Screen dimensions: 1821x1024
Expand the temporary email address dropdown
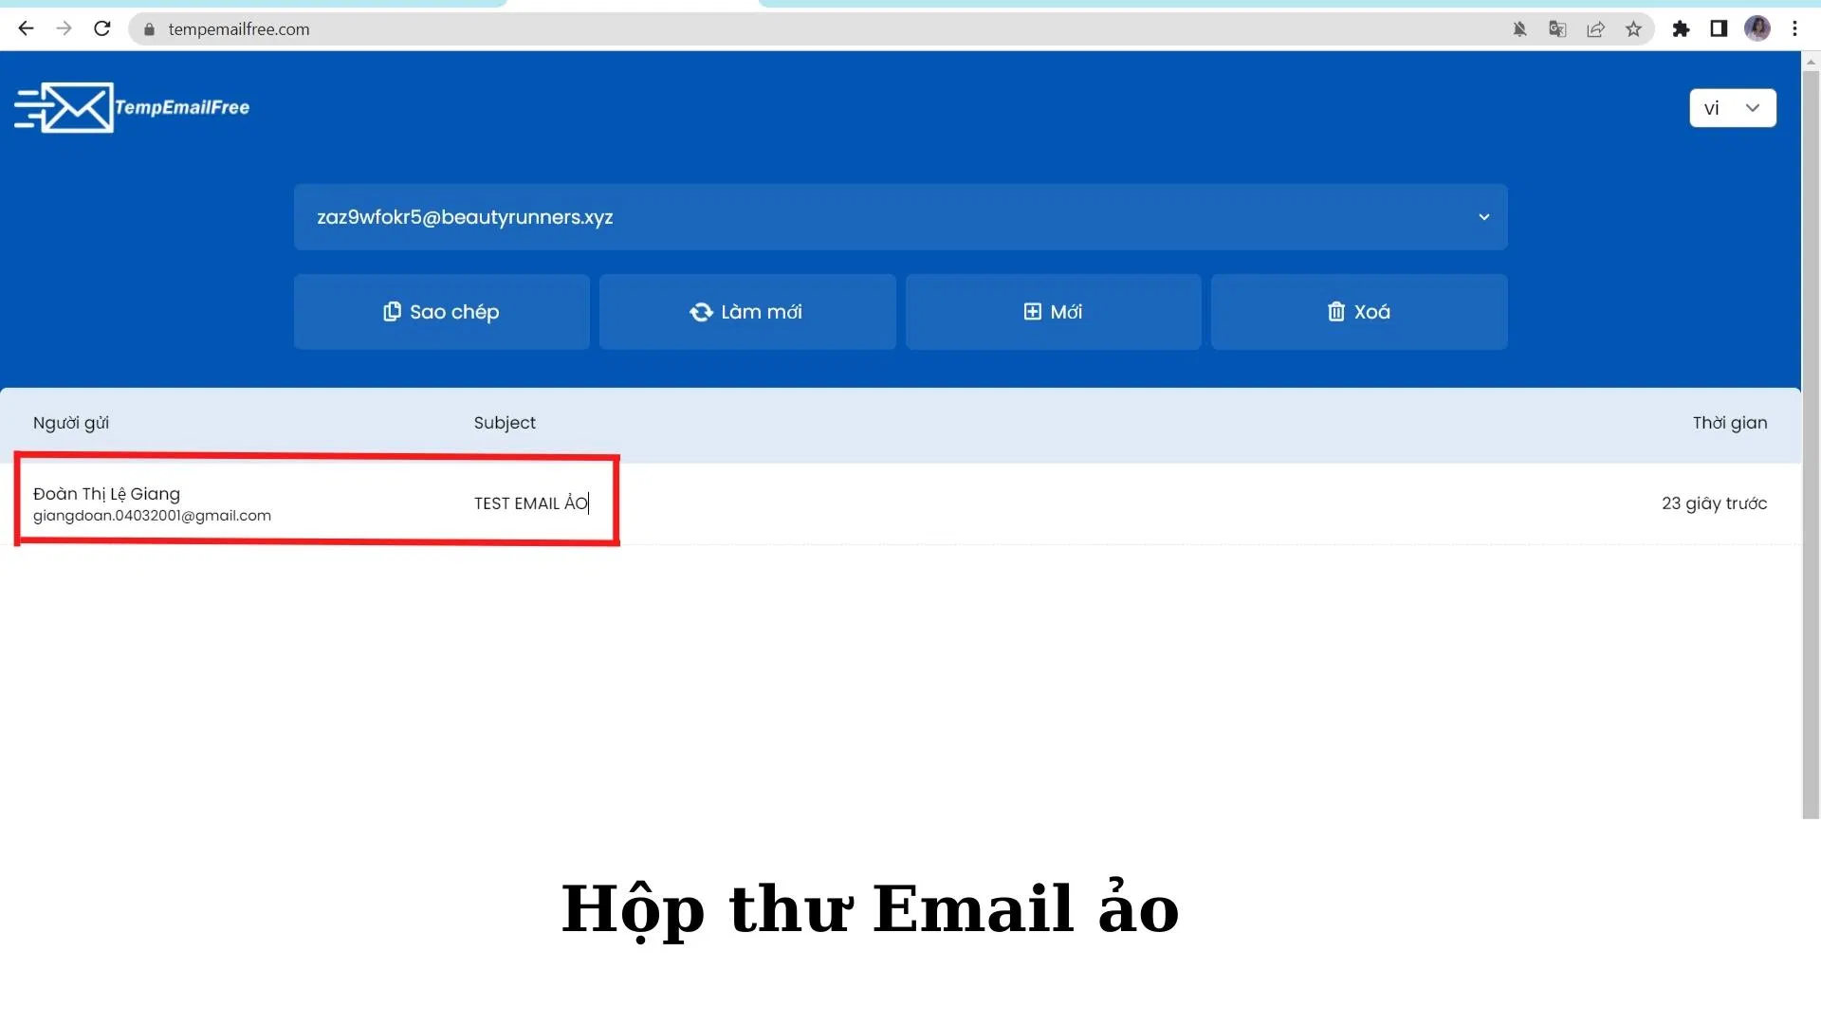1484,217
